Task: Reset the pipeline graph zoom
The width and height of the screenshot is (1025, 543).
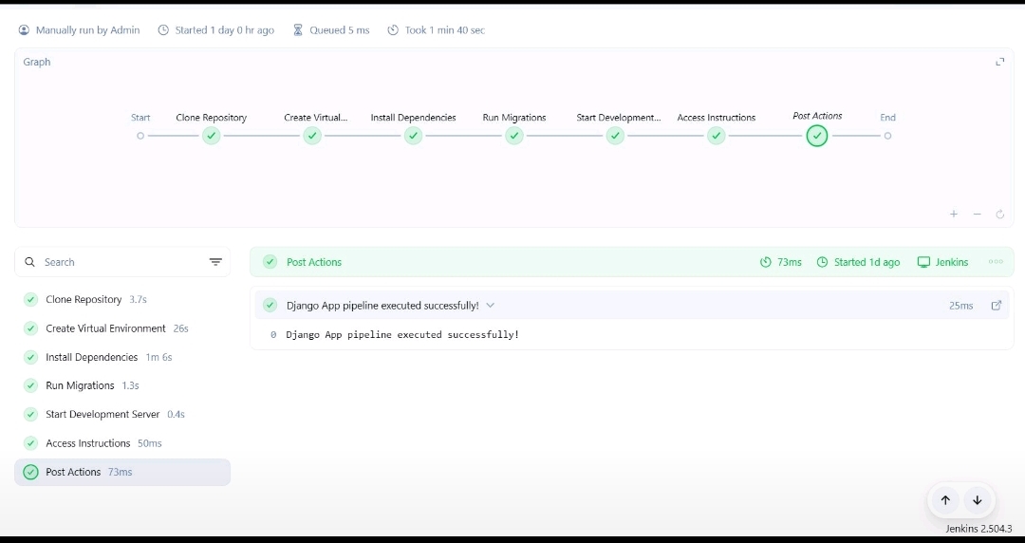Action: click(x=999, y=215)
